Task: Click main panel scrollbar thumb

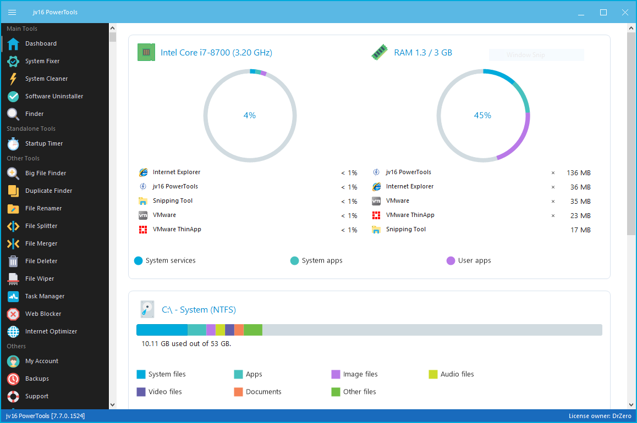Action: 631,134
